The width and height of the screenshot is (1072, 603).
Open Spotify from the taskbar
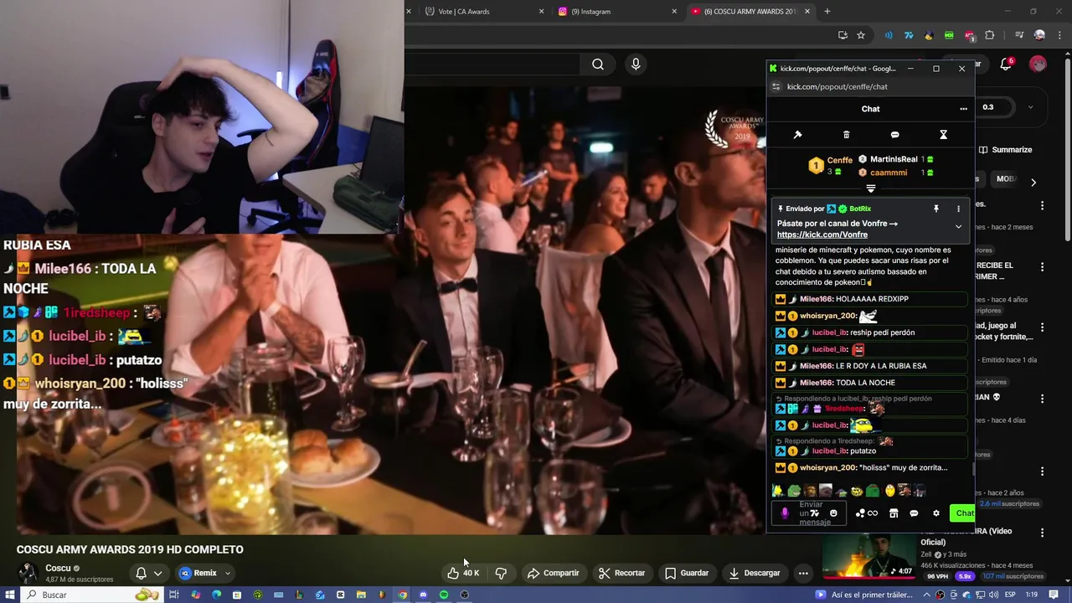pyautogui.click(x=444, y=595)
